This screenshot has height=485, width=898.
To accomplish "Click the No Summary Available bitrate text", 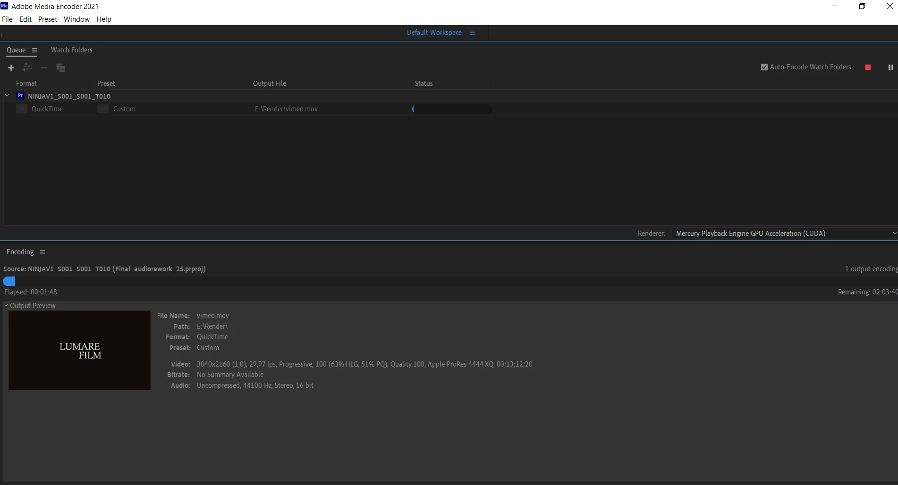I will [x=230, y=375].
